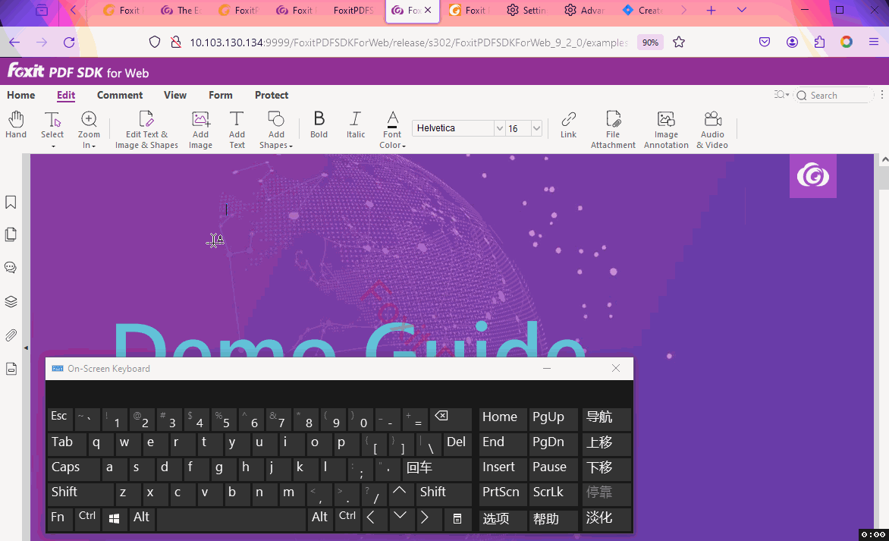Open the Bookmarks sidebar panel
This screenshot has height=541, width=889.
click(11, 203)
